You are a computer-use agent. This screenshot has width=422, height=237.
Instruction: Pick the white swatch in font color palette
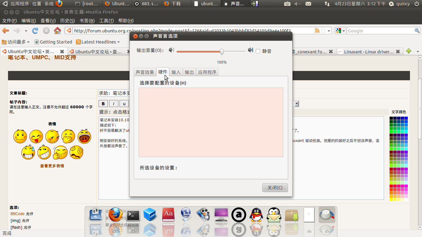click(406, 200)
